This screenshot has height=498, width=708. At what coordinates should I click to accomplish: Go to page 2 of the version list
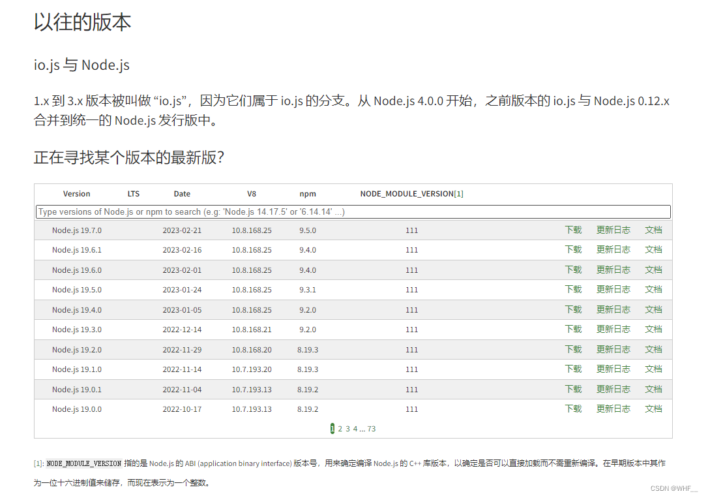click(x=340, y=428)
